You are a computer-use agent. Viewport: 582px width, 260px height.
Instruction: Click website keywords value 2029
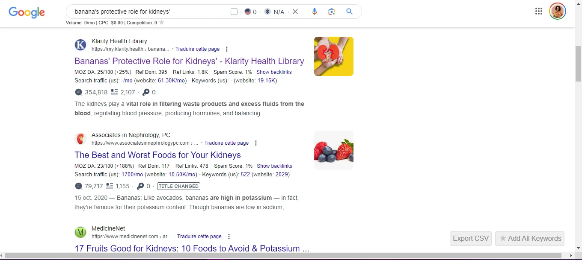click(282, 174)
